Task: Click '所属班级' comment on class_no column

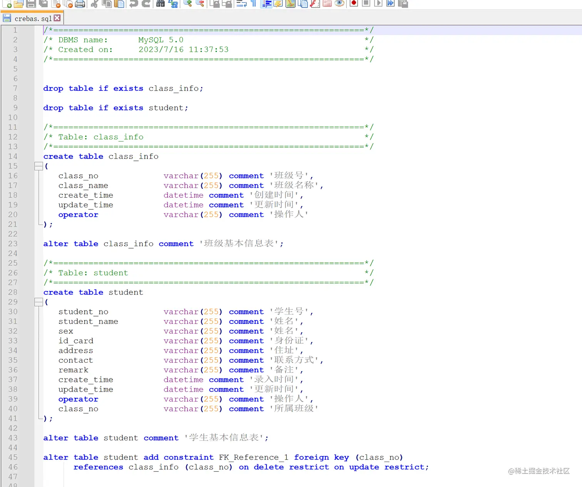Action: 294,408
